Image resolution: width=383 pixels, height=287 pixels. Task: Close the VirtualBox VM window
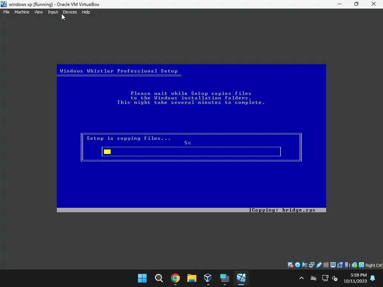[374, 4]
